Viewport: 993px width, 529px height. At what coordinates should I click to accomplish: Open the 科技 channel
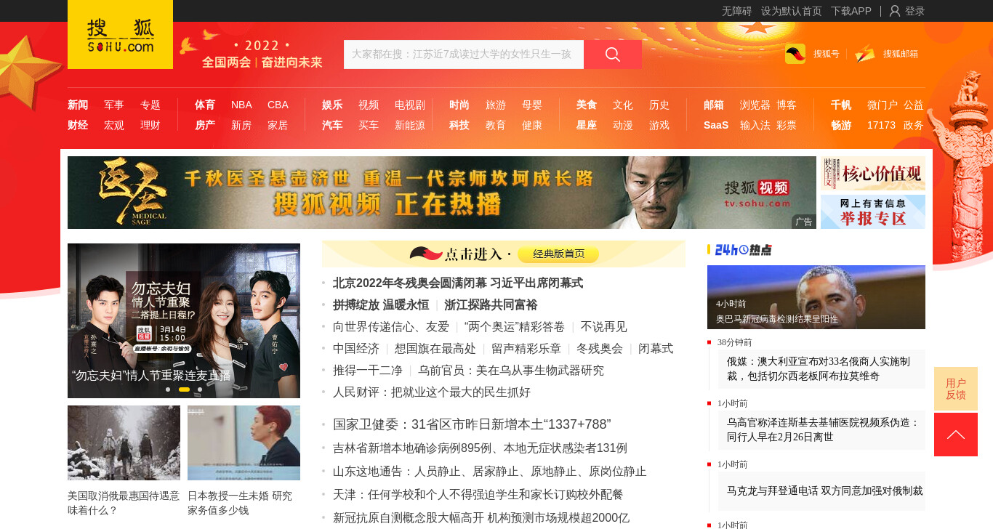459,125
